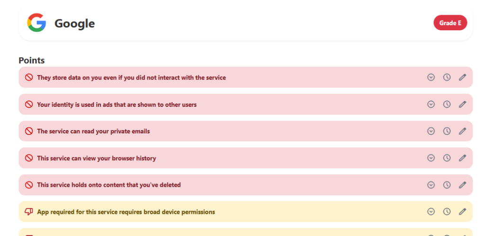Edit the 'view your browser history' point

point(463,158)
